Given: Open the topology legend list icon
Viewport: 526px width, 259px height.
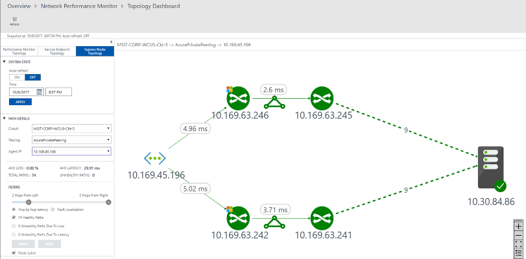Looking at the screenshot, I should click(518, 253).
